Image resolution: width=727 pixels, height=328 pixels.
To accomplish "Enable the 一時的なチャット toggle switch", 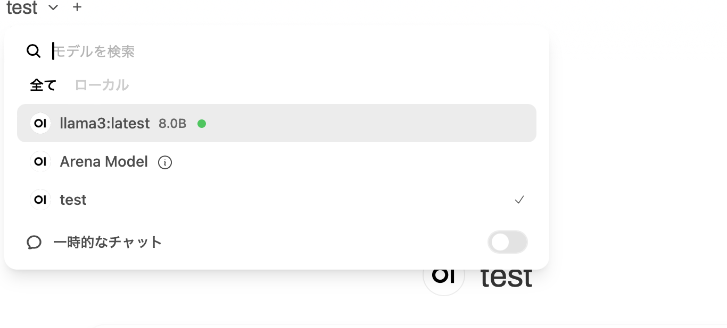I will click(x=507, y=243).
